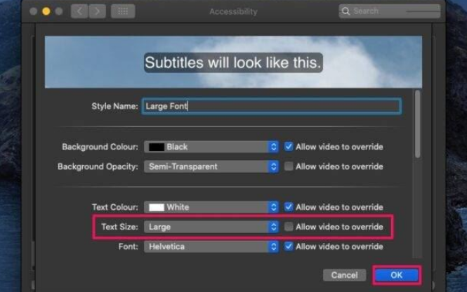Click the settings list vertical scrollbar

point(418,124)
